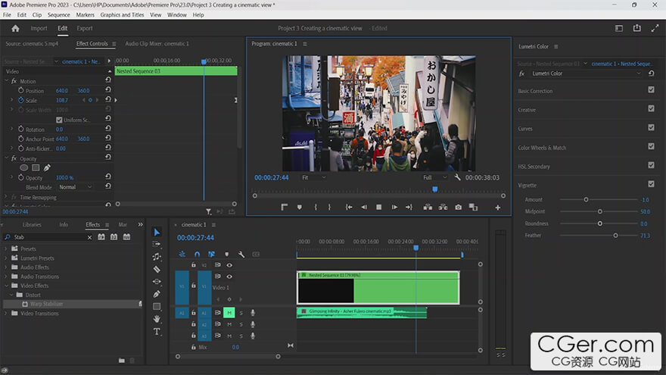666x375 pixels.
Task: Clear the Stab search field
Action: [89, 237]
